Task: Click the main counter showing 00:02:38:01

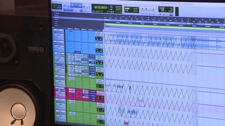Action: 101,7
